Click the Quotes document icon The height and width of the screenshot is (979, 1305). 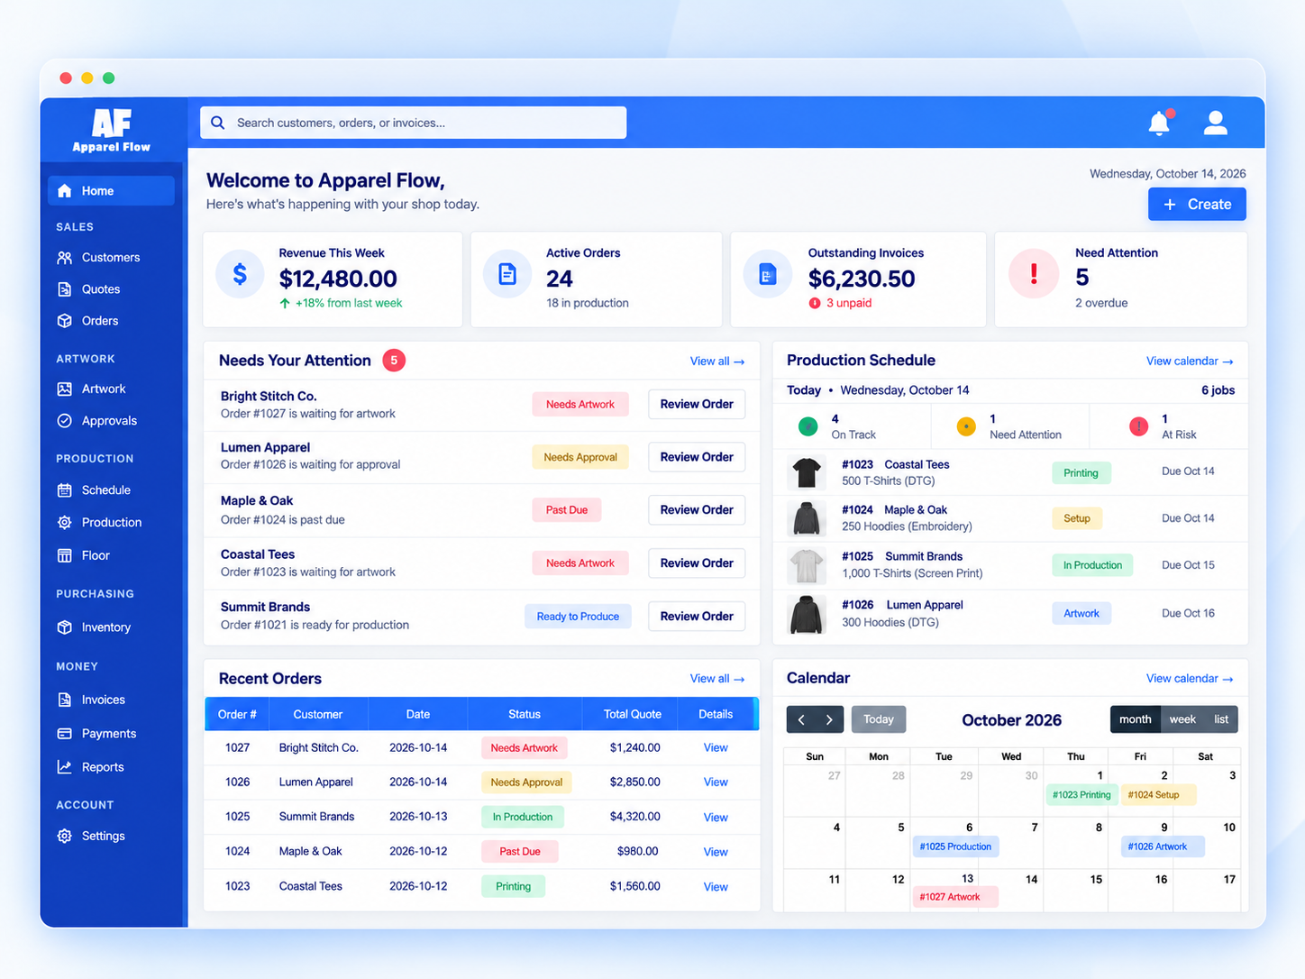coord(65,289)
